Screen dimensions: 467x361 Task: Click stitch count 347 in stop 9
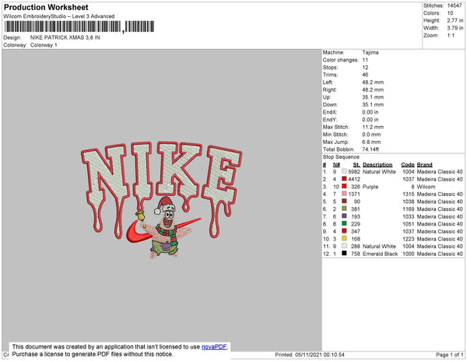pyautogui.click(x=356, y=231)
